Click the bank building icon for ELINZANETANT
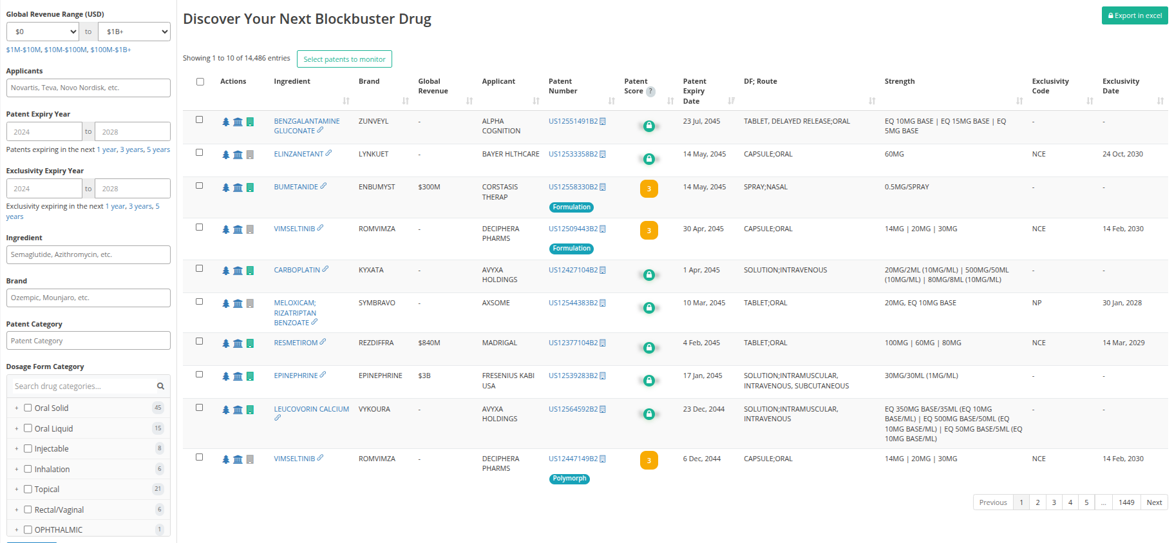1174x543 pixels. (238, 155)
